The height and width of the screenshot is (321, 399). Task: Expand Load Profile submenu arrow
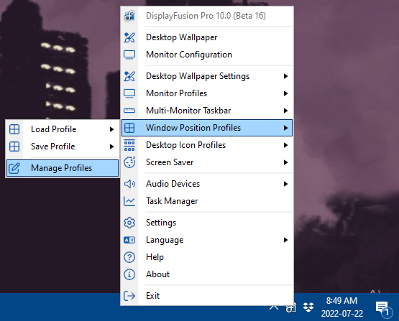pyautogui.click(x=111, y=129)
